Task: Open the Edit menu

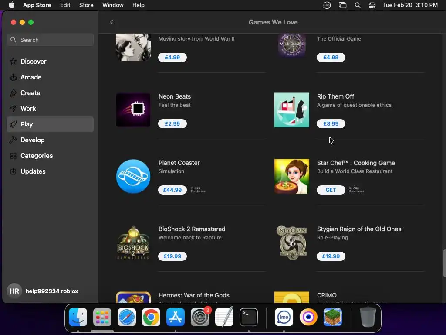Action: point(65,5)
